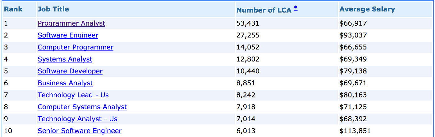Open the Software Developer link
This screenshot has width=435, height=137.
[x=70, y=71]
